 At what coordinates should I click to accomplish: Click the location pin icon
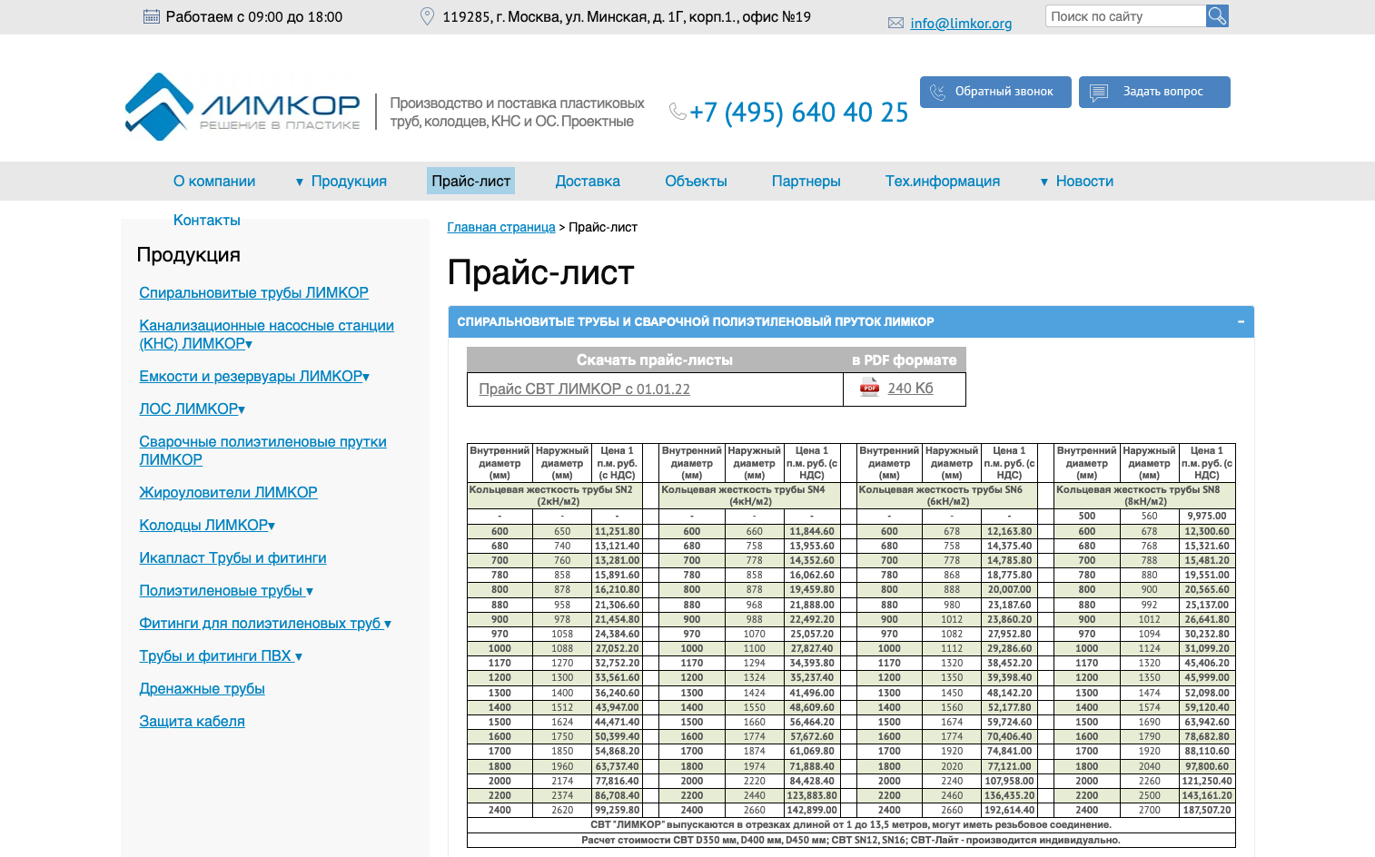[427, 16]
